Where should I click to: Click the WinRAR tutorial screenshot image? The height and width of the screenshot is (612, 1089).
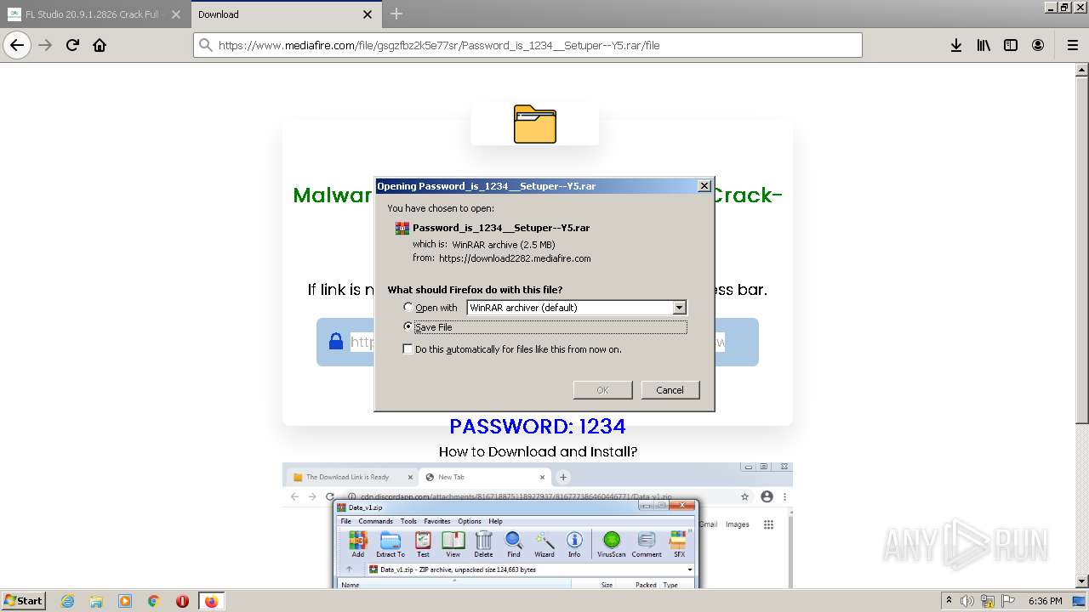coord(538,525)
